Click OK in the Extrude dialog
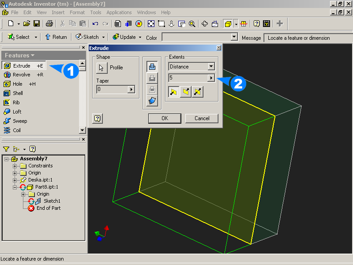The width and height of the screenshot is (353, 265). tap(165, 118)
